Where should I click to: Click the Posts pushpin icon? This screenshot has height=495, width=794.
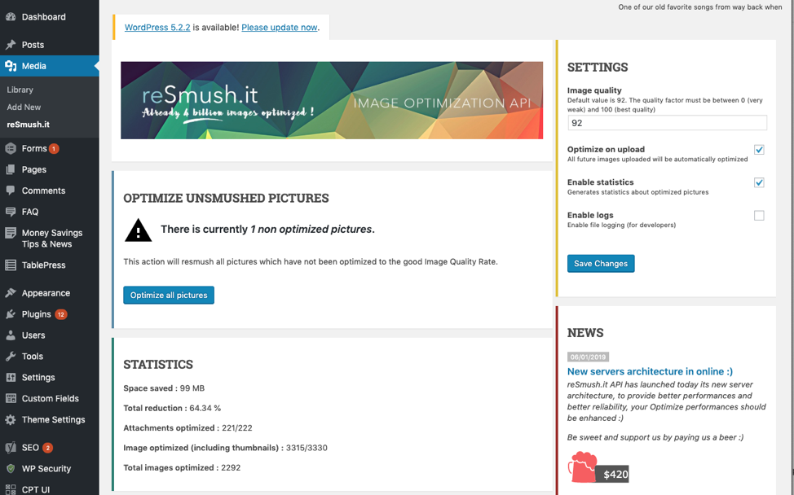coord(11,45)
